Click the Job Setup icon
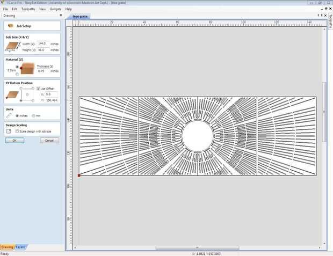 10,26
